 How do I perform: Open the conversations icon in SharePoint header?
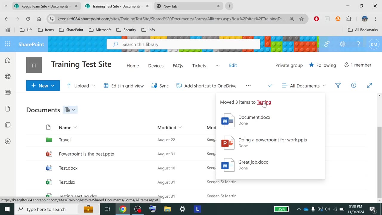pos(327,44)
